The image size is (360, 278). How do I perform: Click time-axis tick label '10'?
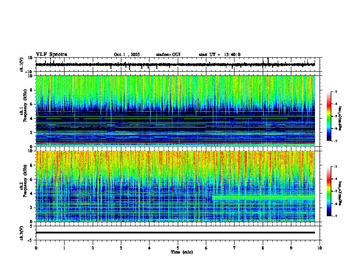pos(320,248)
